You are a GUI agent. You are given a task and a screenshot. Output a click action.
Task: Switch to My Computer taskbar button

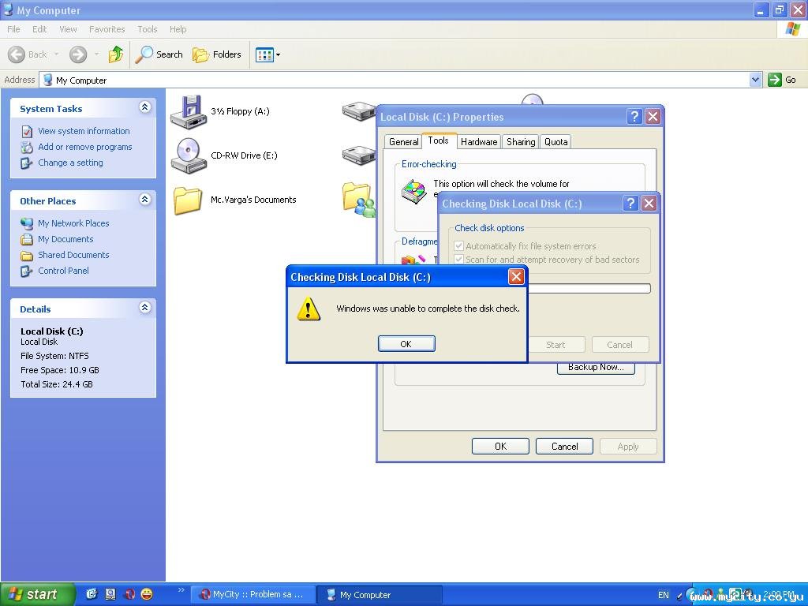click(x=380, y=595)
